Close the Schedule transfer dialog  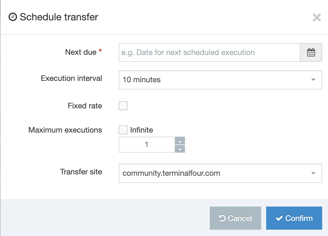(317, 18)
